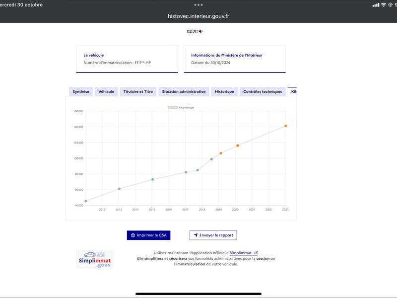Toggle the Kilométrage legend swatch
Image resolution: width=397 pixels, height=298 pixels.
tap(172, 107)
